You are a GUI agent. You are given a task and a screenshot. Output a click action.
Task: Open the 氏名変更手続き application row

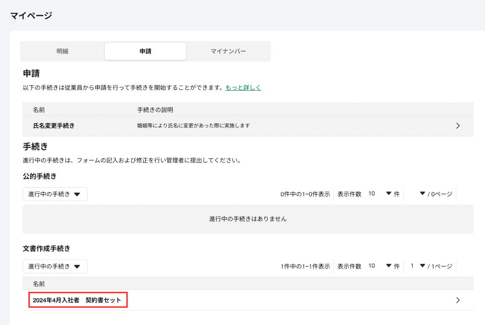coord(54,126)
